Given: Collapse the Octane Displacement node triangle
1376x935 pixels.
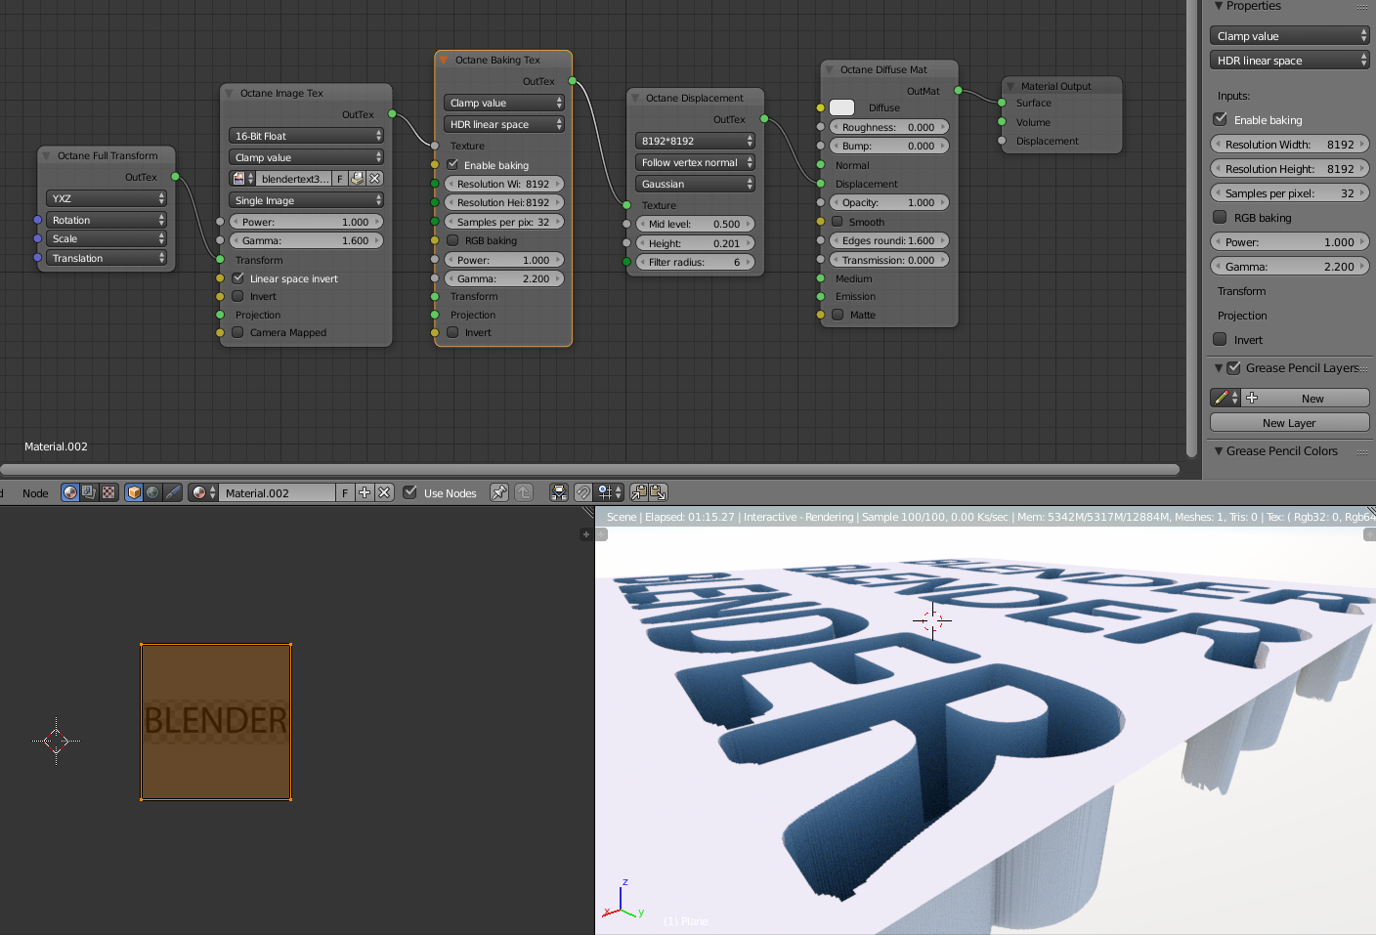Looking at the screenshot, I should pos(634,98).
